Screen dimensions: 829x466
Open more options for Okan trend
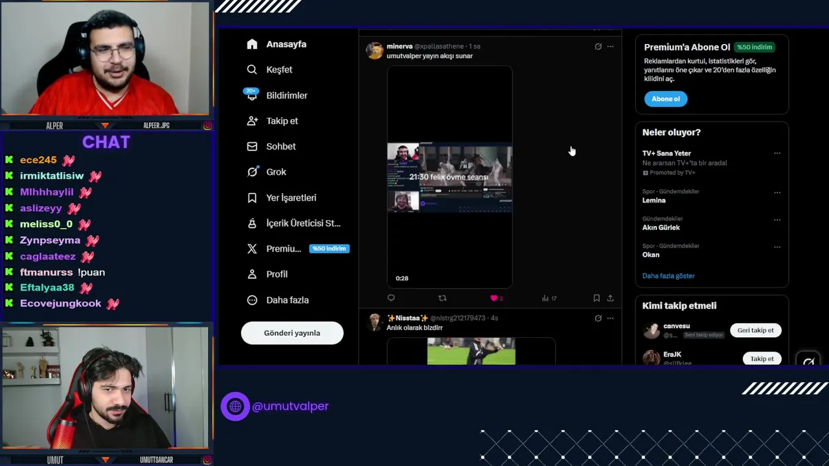(777, 247)
